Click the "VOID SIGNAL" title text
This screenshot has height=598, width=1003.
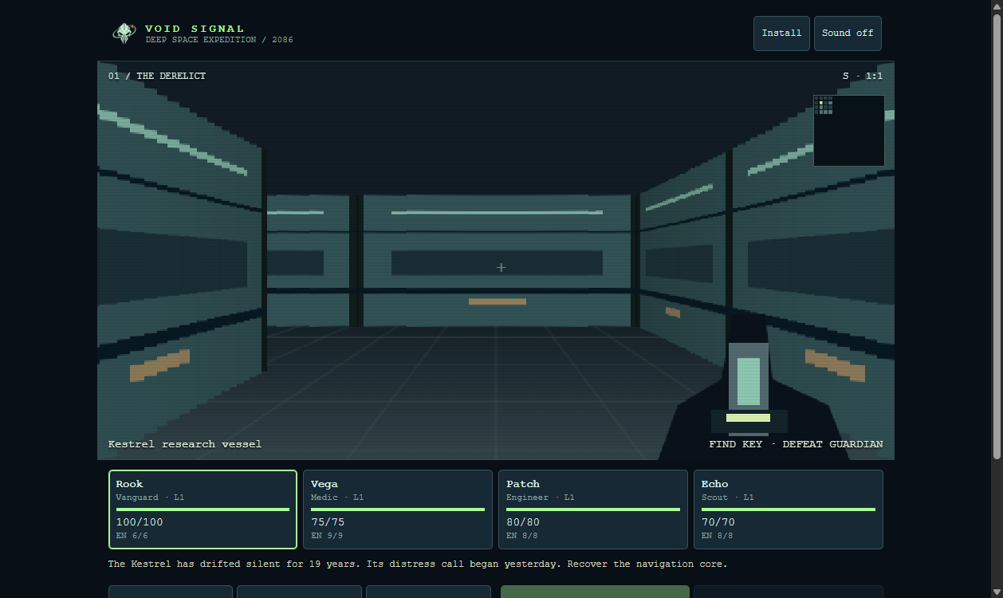(195, 29)
